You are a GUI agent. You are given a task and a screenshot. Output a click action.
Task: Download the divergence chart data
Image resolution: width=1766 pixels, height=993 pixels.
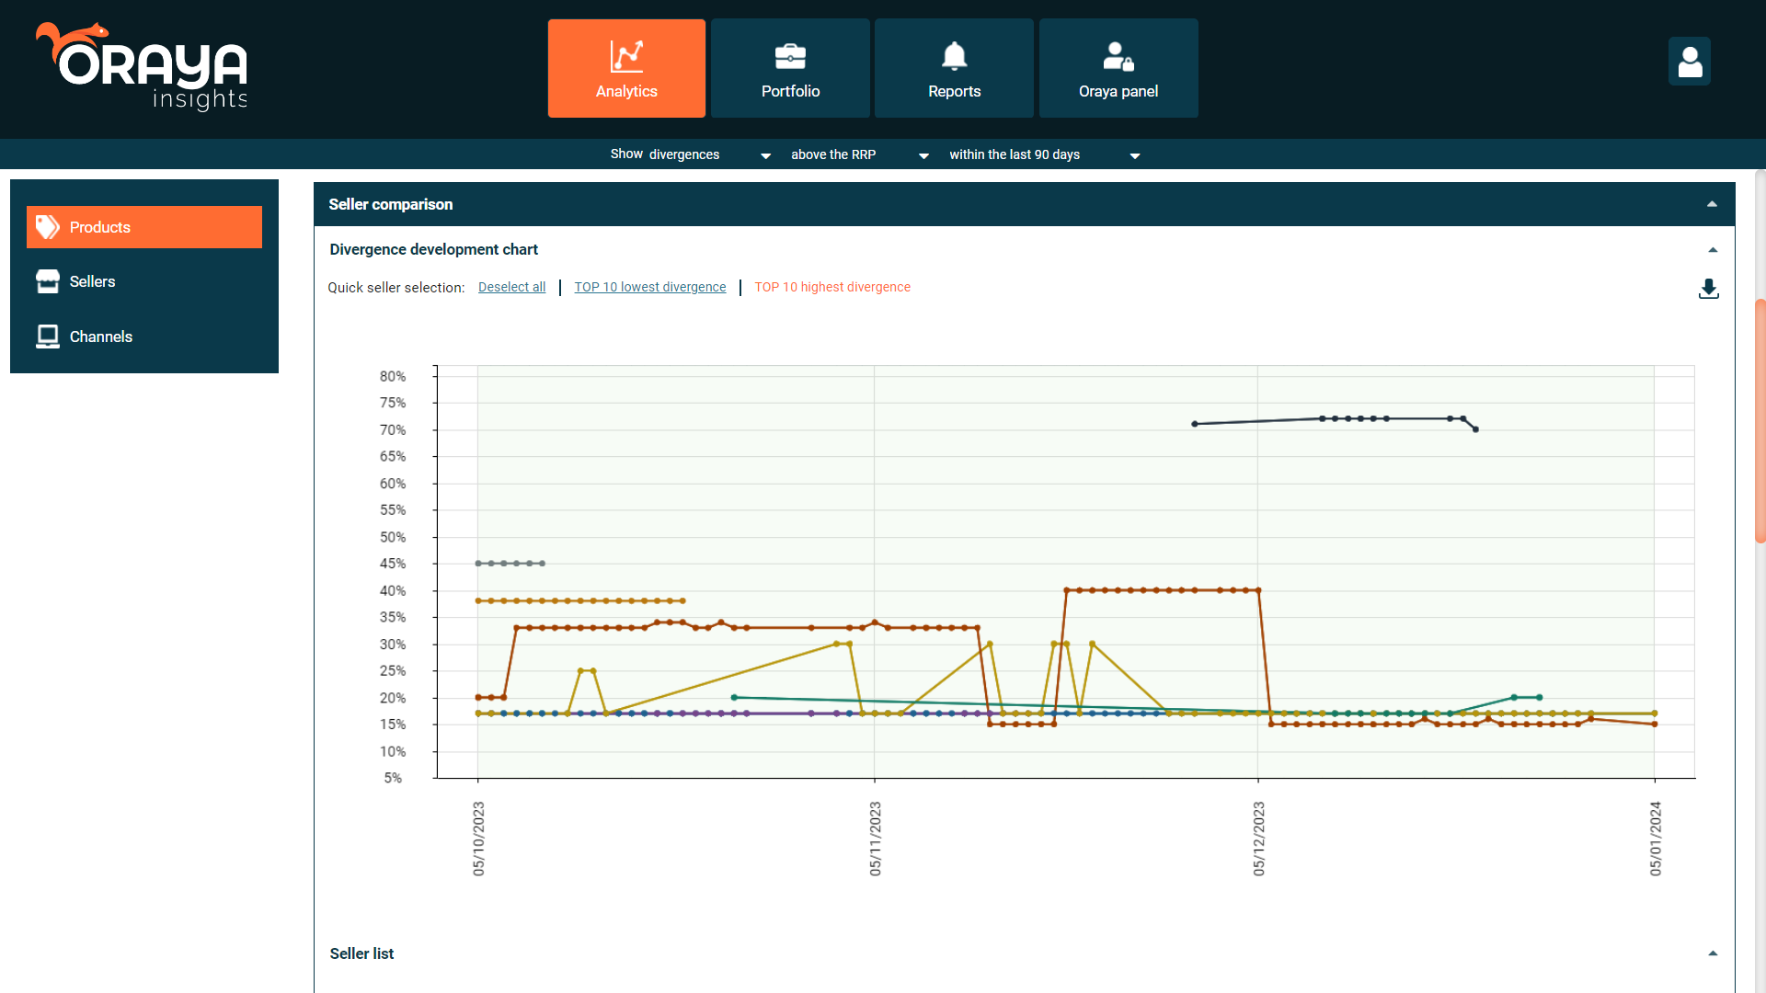(1709, 289)
